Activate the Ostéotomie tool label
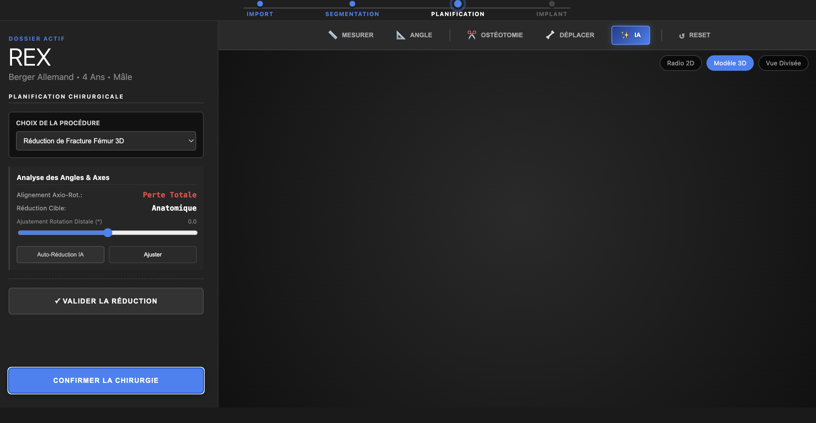The width and height of the screenshot is (816, 423). [502, 35]
